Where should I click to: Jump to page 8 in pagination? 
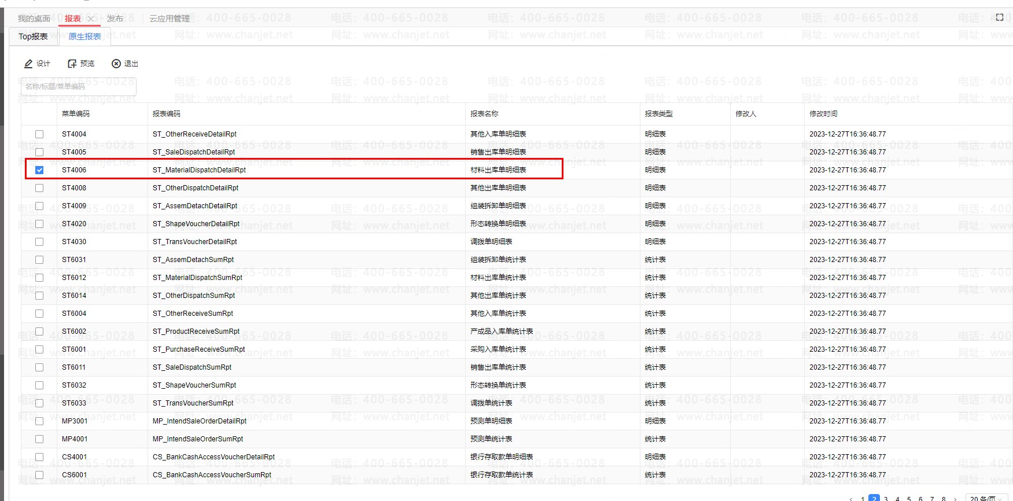tap(944, 499)
